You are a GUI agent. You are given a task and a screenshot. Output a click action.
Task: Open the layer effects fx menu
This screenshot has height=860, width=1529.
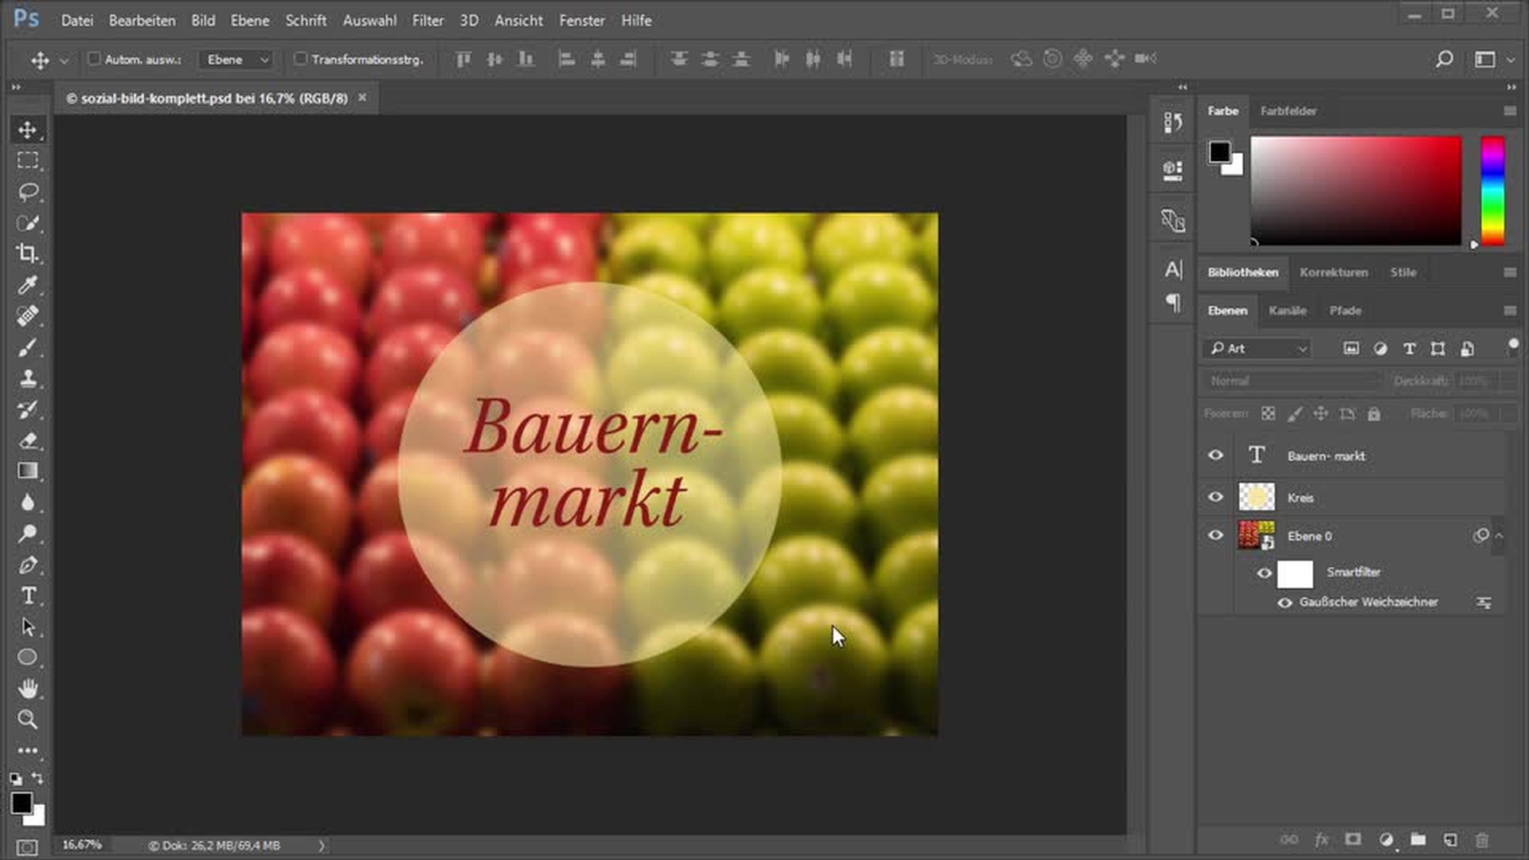[1321, 840]
